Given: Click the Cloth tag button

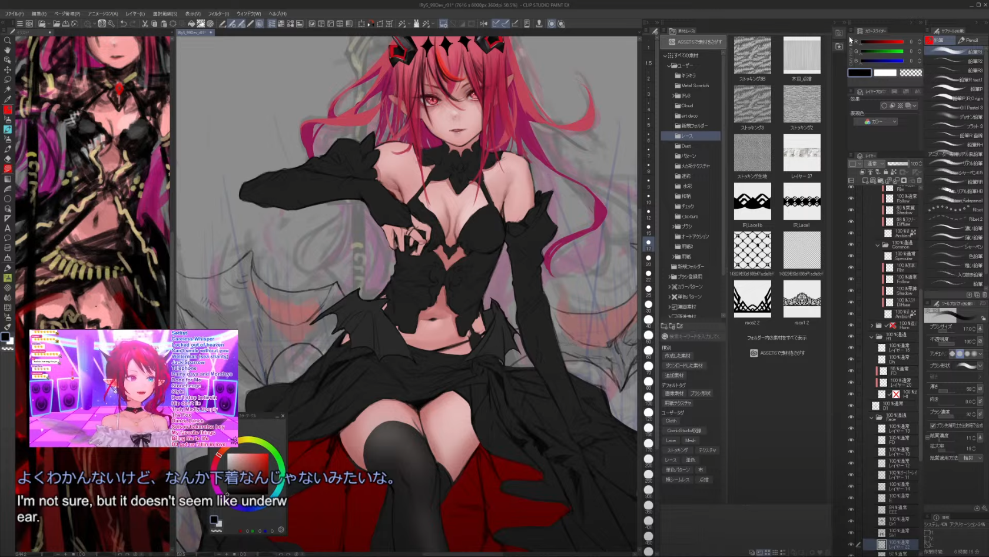Looking at the screenshot, I should 671,421.
